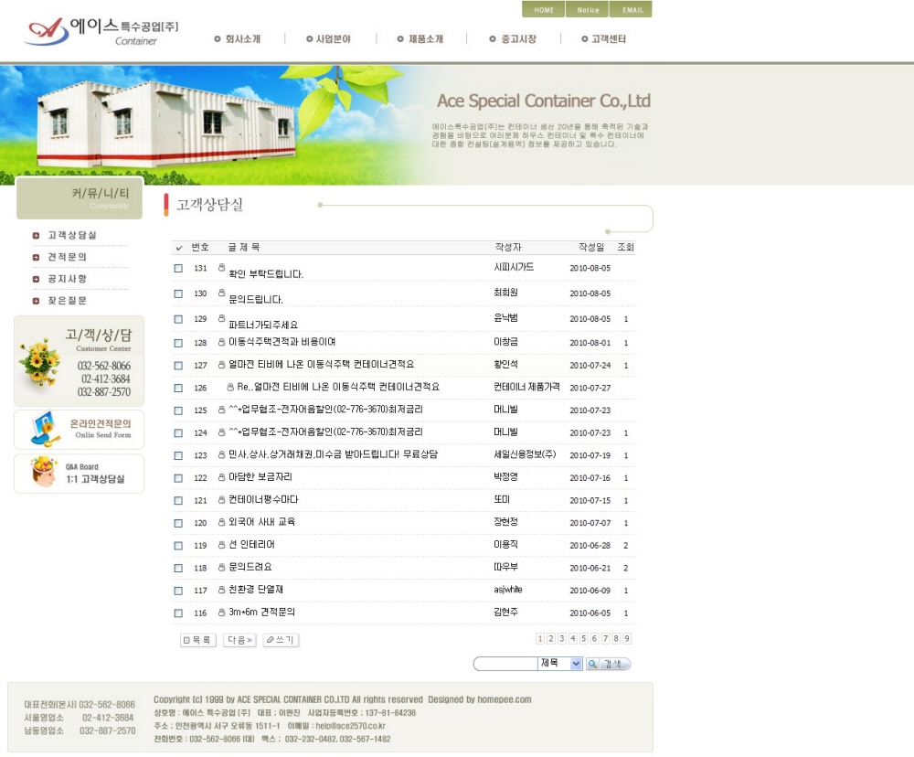Tick the checkbox for post 128
The image size is (914, 757).
point(178,343)
